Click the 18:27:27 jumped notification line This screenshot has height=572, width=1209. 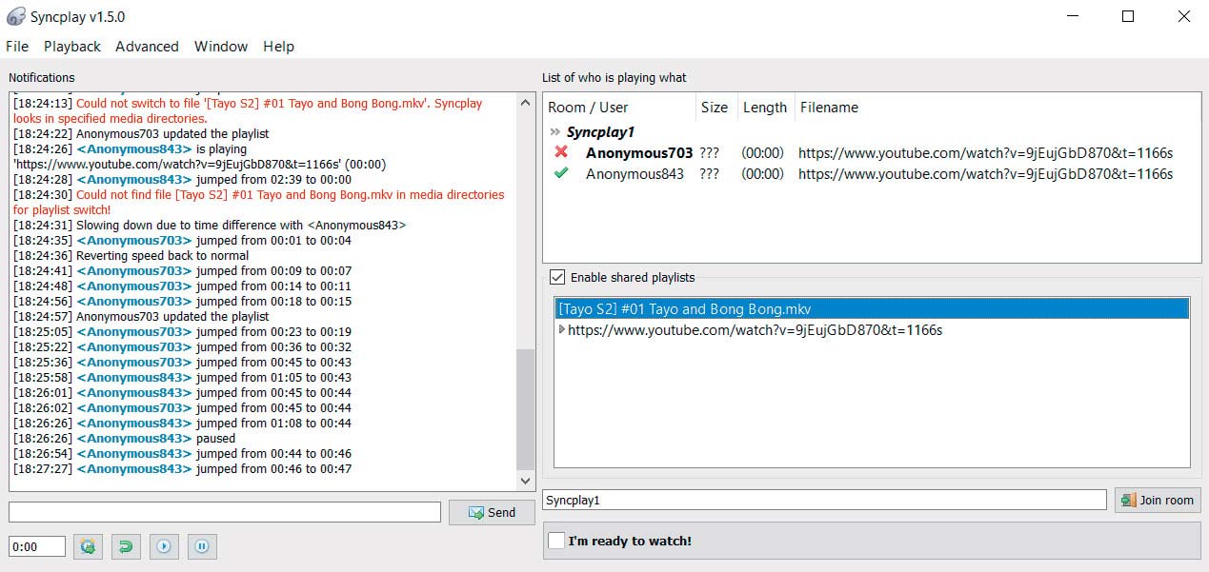click(182, 468)
